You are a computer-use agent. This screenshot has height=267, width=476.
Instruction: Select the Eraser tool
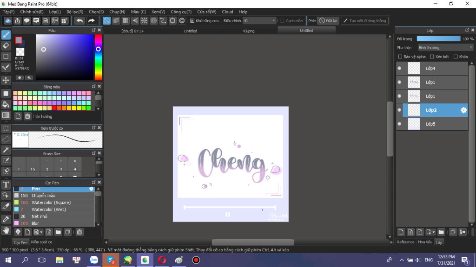point(6,46)
